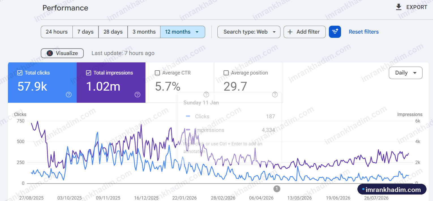Click the 187 clicks tooltip value
The height and width of the screenshot is (201, 433).
click(x=270, y=116)
